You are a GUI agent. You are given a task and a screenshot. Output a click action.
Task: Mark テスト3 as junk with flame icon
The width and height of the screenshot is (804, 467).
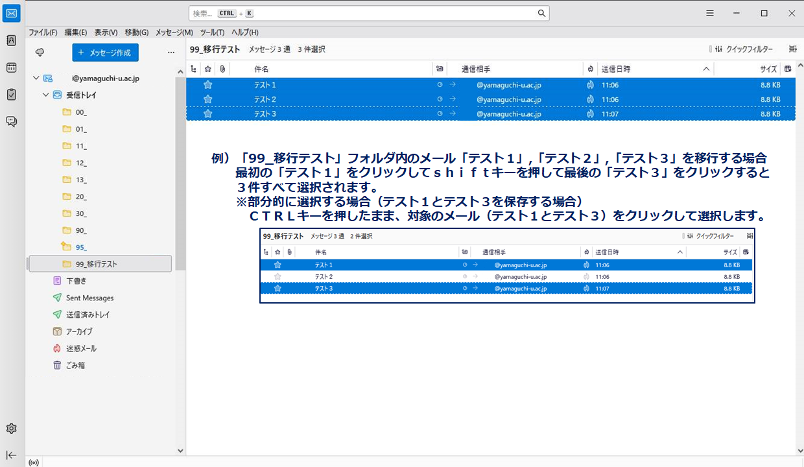pyautogui.click(x=590, y=114)
